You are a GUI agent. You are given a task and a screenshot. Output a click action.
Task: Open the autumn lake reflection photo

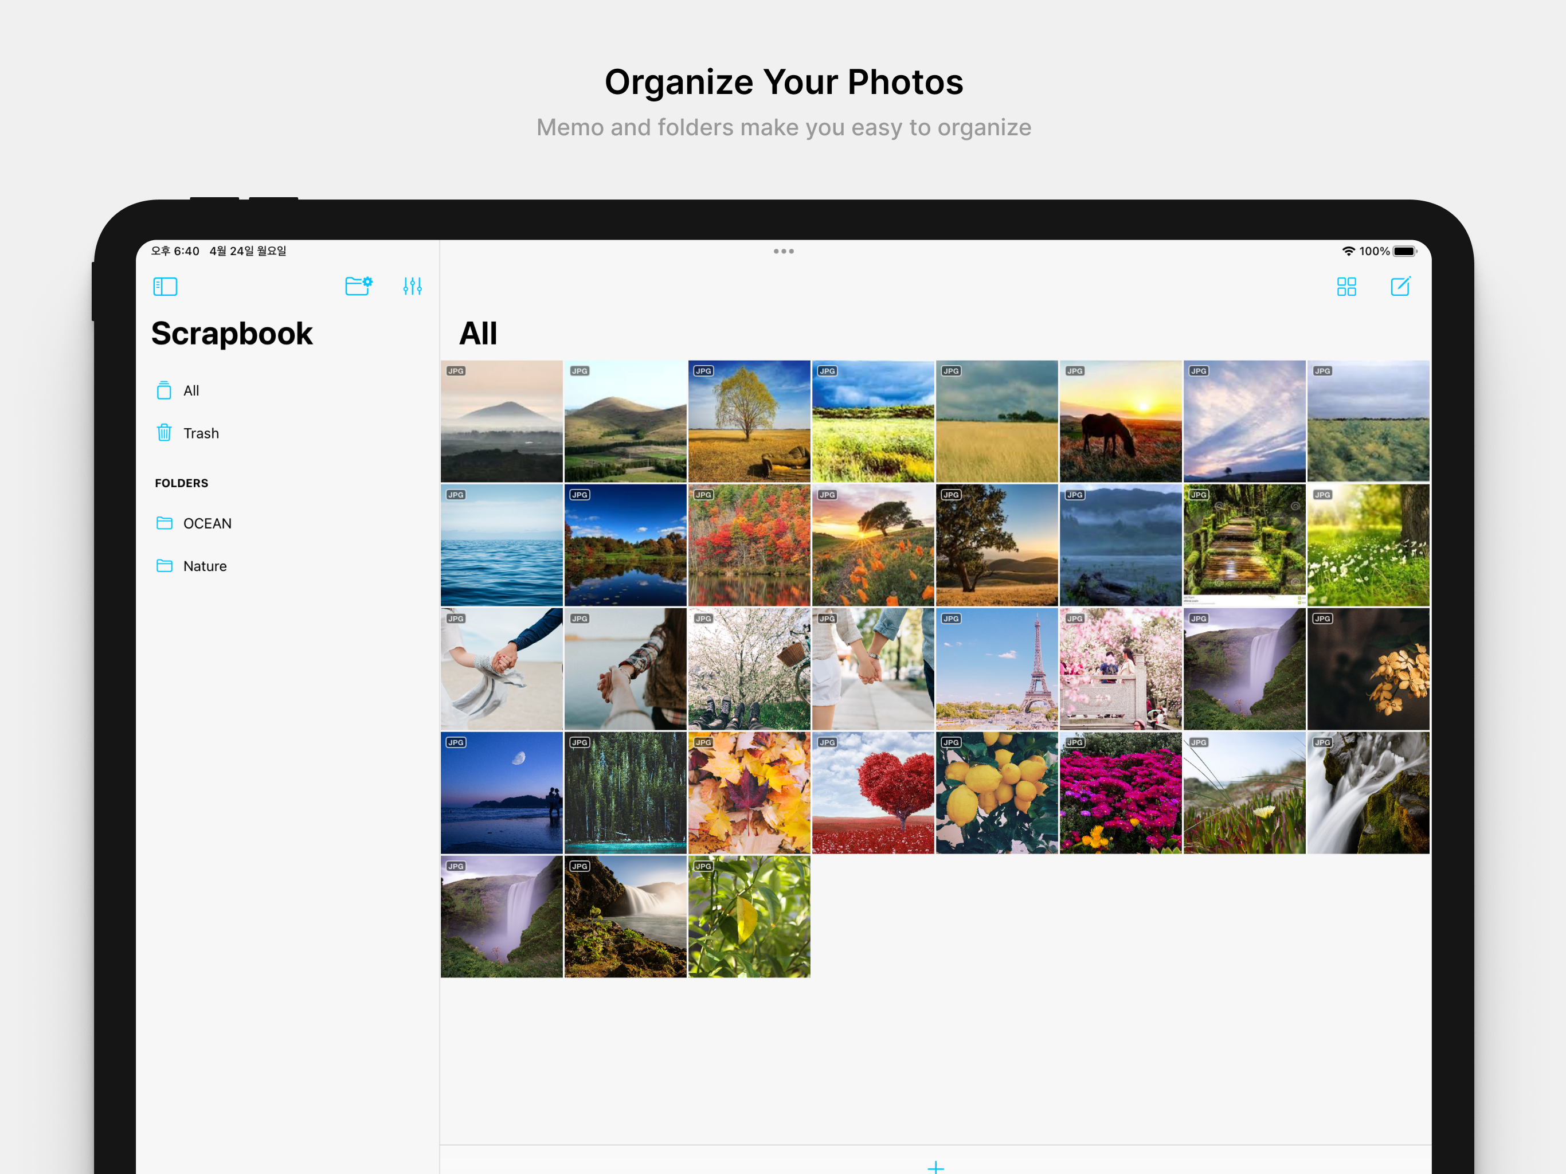coord(625,545)
